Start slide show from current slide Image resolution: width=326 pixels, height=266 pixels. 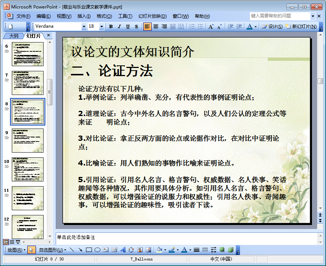[18, 242]
